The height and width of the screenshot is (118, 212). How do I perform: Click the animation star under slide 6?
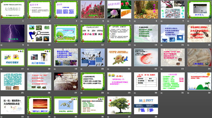[x=135, y=21]
